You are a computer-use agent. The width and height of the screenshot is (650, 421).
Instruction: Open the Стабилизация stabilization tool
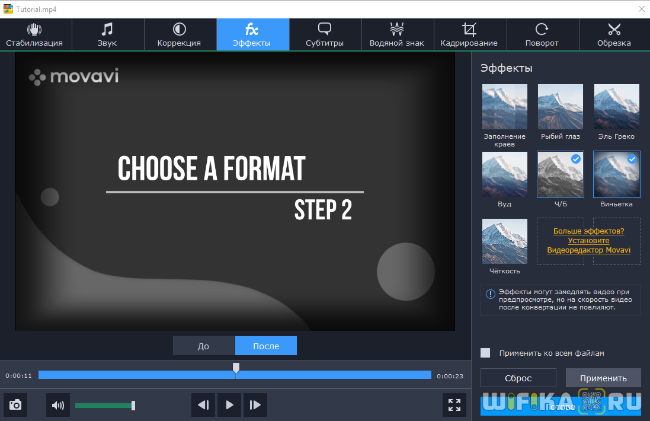[36, 34]
